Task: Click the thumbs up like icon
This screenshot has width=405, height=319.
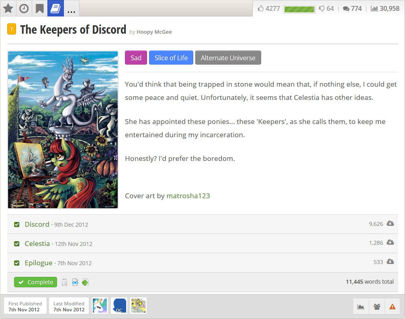Action: (x=261, y=9)
